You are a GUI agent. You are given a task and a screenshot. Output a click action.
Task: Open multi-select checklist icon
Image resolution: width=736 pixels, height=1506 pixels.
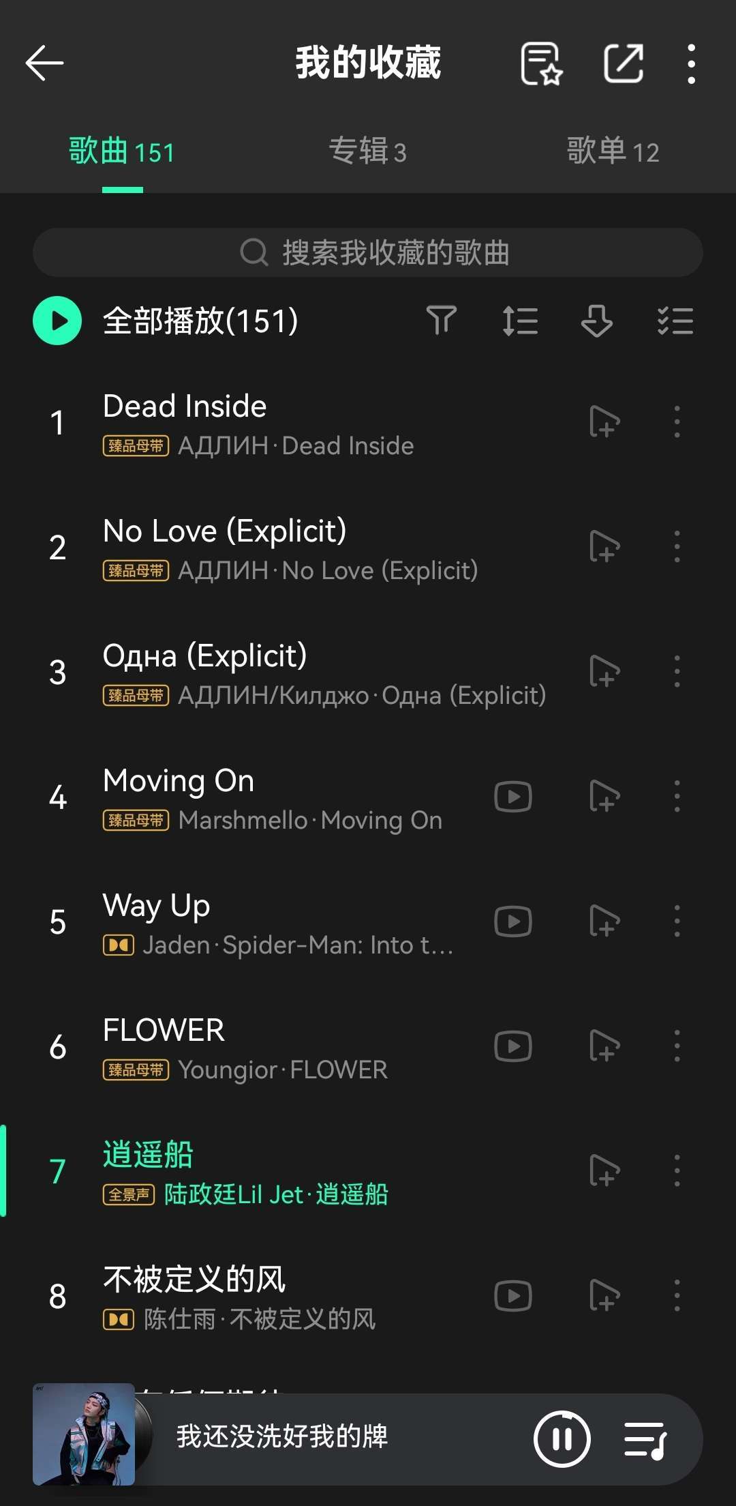(675, 321)
